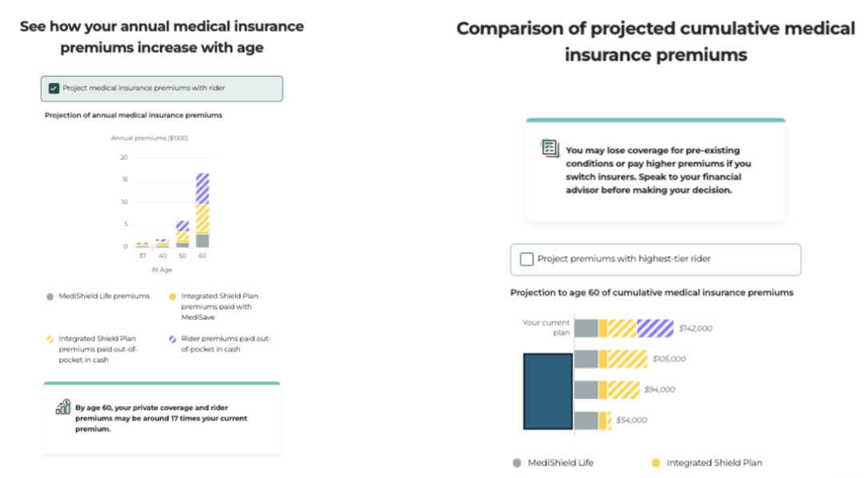Click the $105,000 cumulative premium bar
The width and height of the screenshot is (864, 478).
[x=610, y=359]
